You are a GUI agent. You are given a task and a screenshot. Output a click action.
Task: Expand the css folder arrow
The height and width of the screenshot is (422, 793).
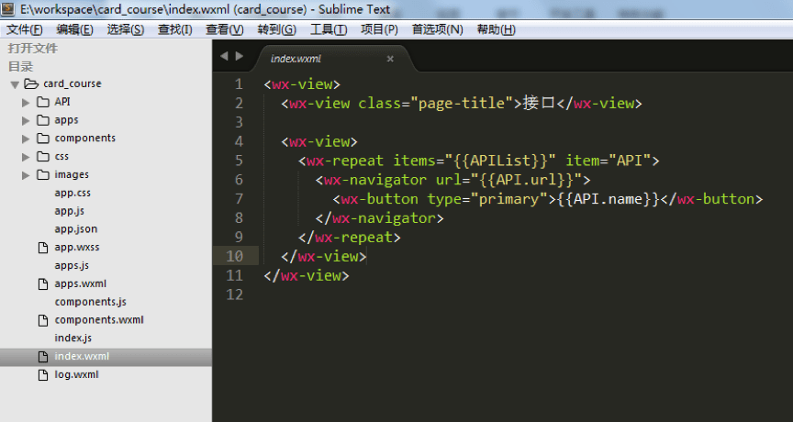[26, 157]
